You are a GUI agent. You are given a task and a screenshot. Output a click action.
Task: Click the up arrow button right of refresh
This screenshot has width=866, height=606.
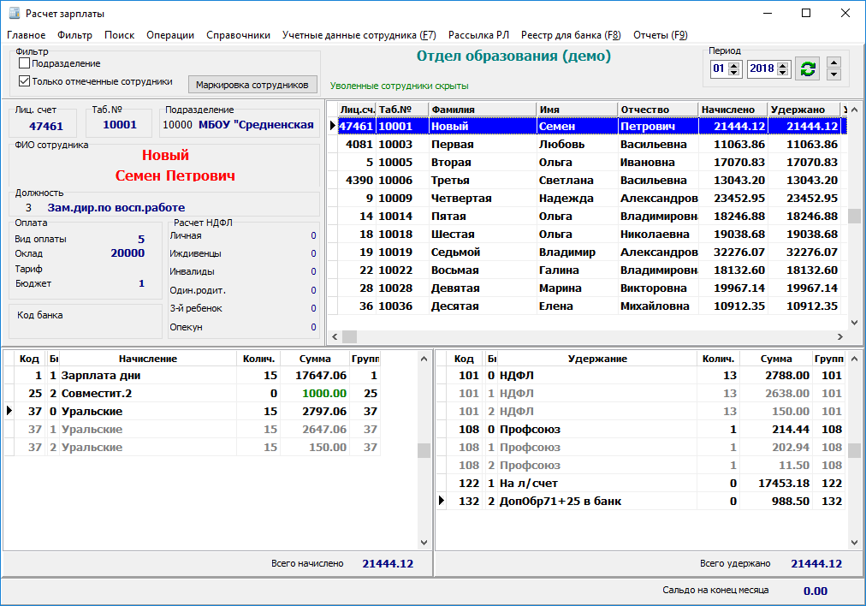pyautogui.click(x=833, y=62)
